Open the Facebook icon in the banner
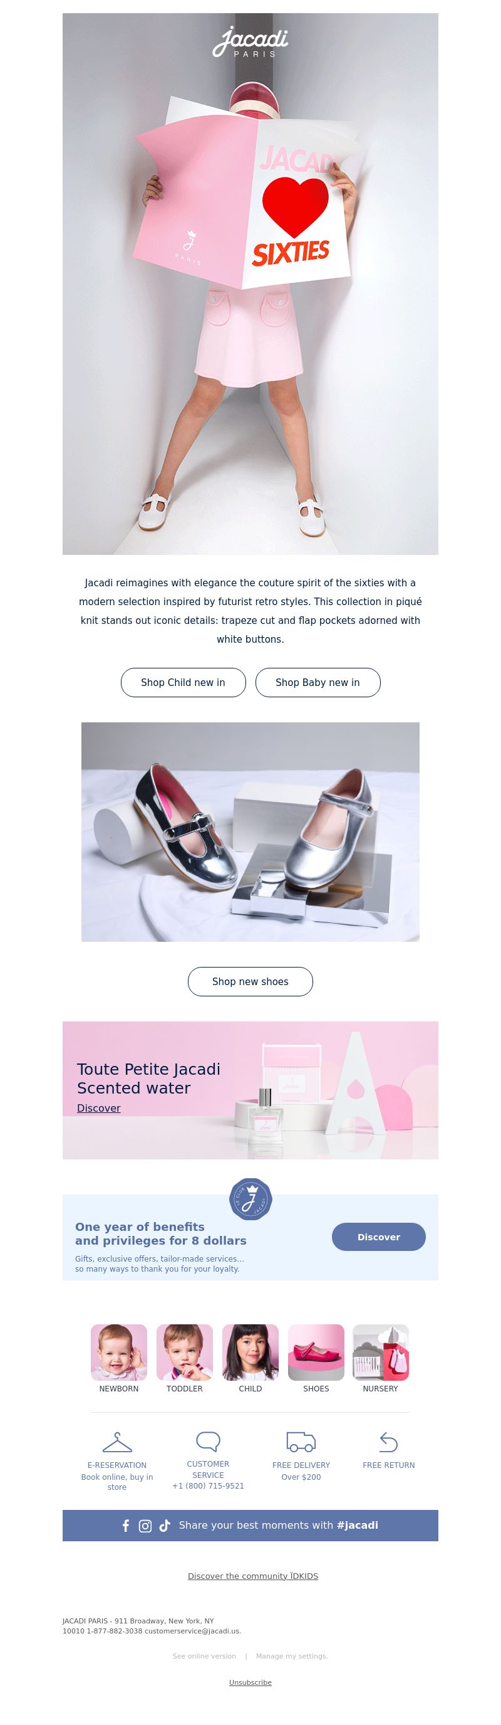This screenshot has width=501, height=1725. [x=126, y=1526]
